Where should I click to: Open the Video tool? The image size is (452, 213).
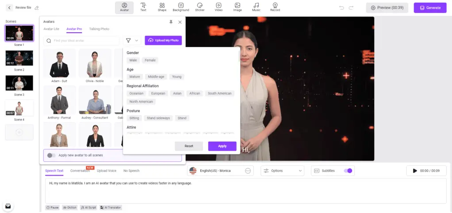tap(218, 7)
